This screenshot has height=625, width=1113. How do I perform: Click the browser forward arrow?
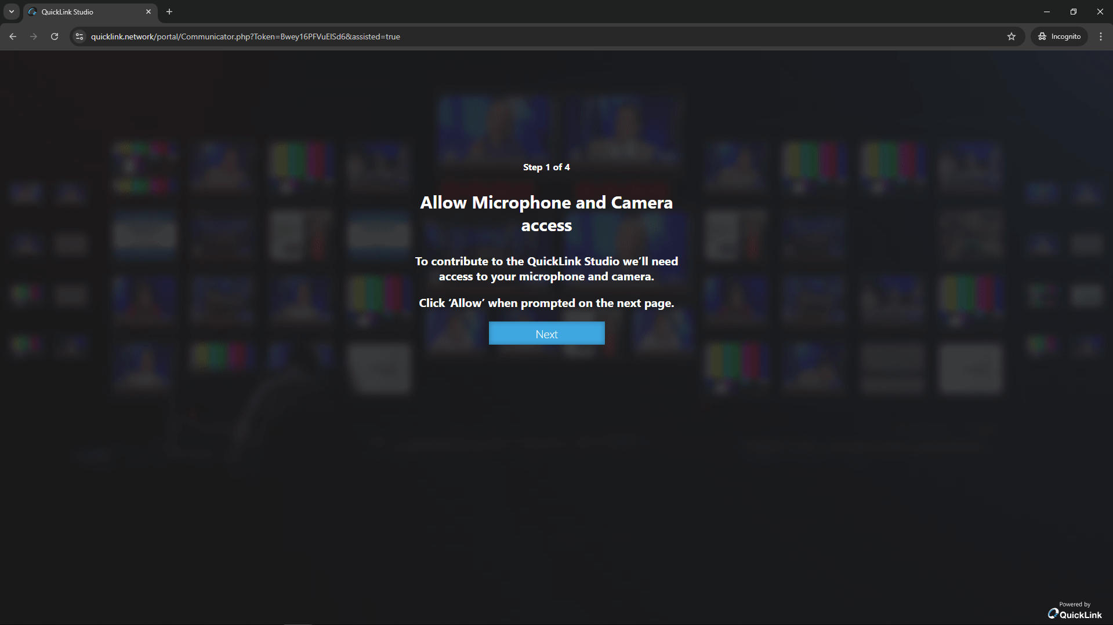[34, 36]
